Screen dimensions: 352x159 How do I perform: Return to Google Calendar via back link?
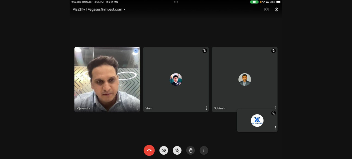pyautogui.click(x=81, y=2)
